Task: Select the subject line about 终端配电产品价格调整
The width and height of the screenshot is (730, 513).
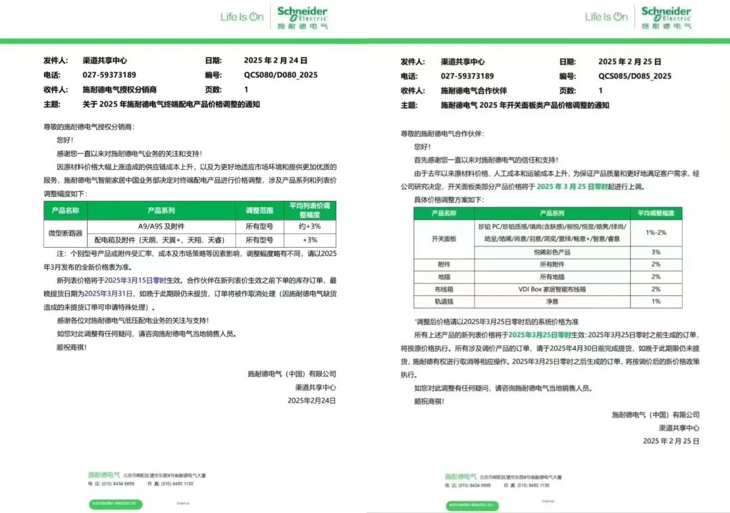Action: point(171,104)
